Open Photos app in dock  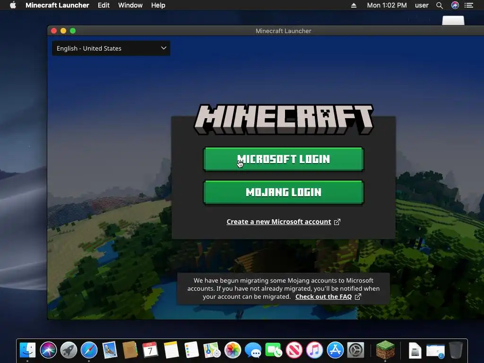tap(233, 350)
